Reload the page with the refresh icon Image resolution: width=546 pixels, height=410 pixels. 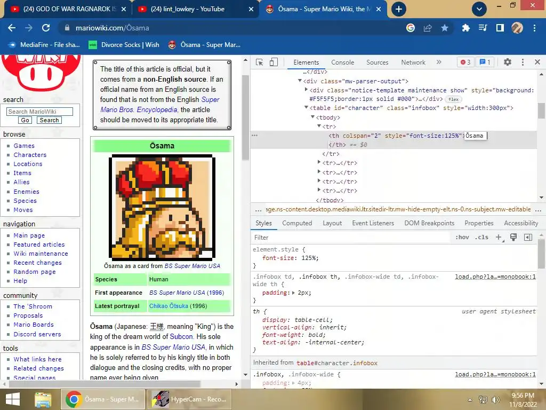[46, 28]
